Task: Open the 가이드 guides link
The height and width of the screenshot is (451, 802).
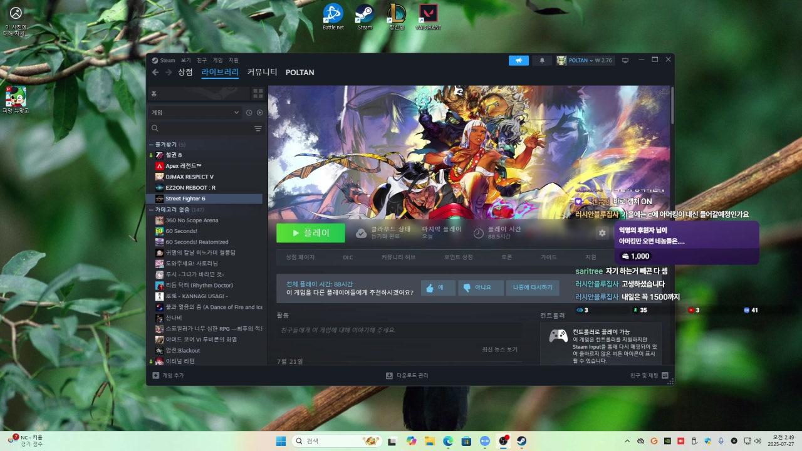Action: tap(549, 257)
